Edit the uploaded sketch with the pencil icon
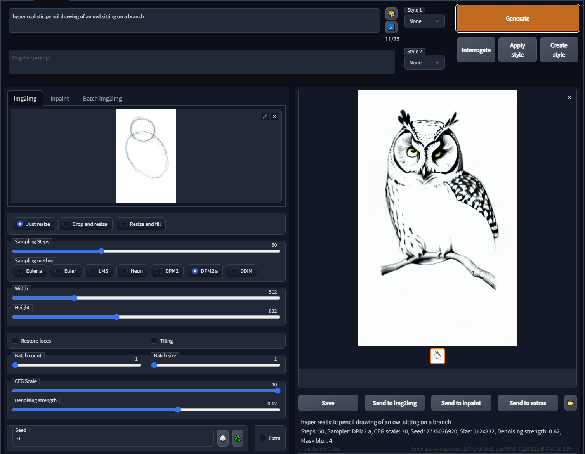 265,116
